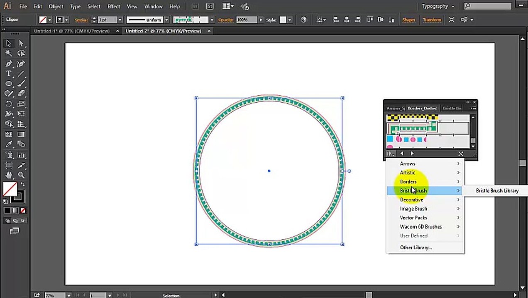Set paint mode to Gradient
The image size is (528, 298).
coord(15,211)
